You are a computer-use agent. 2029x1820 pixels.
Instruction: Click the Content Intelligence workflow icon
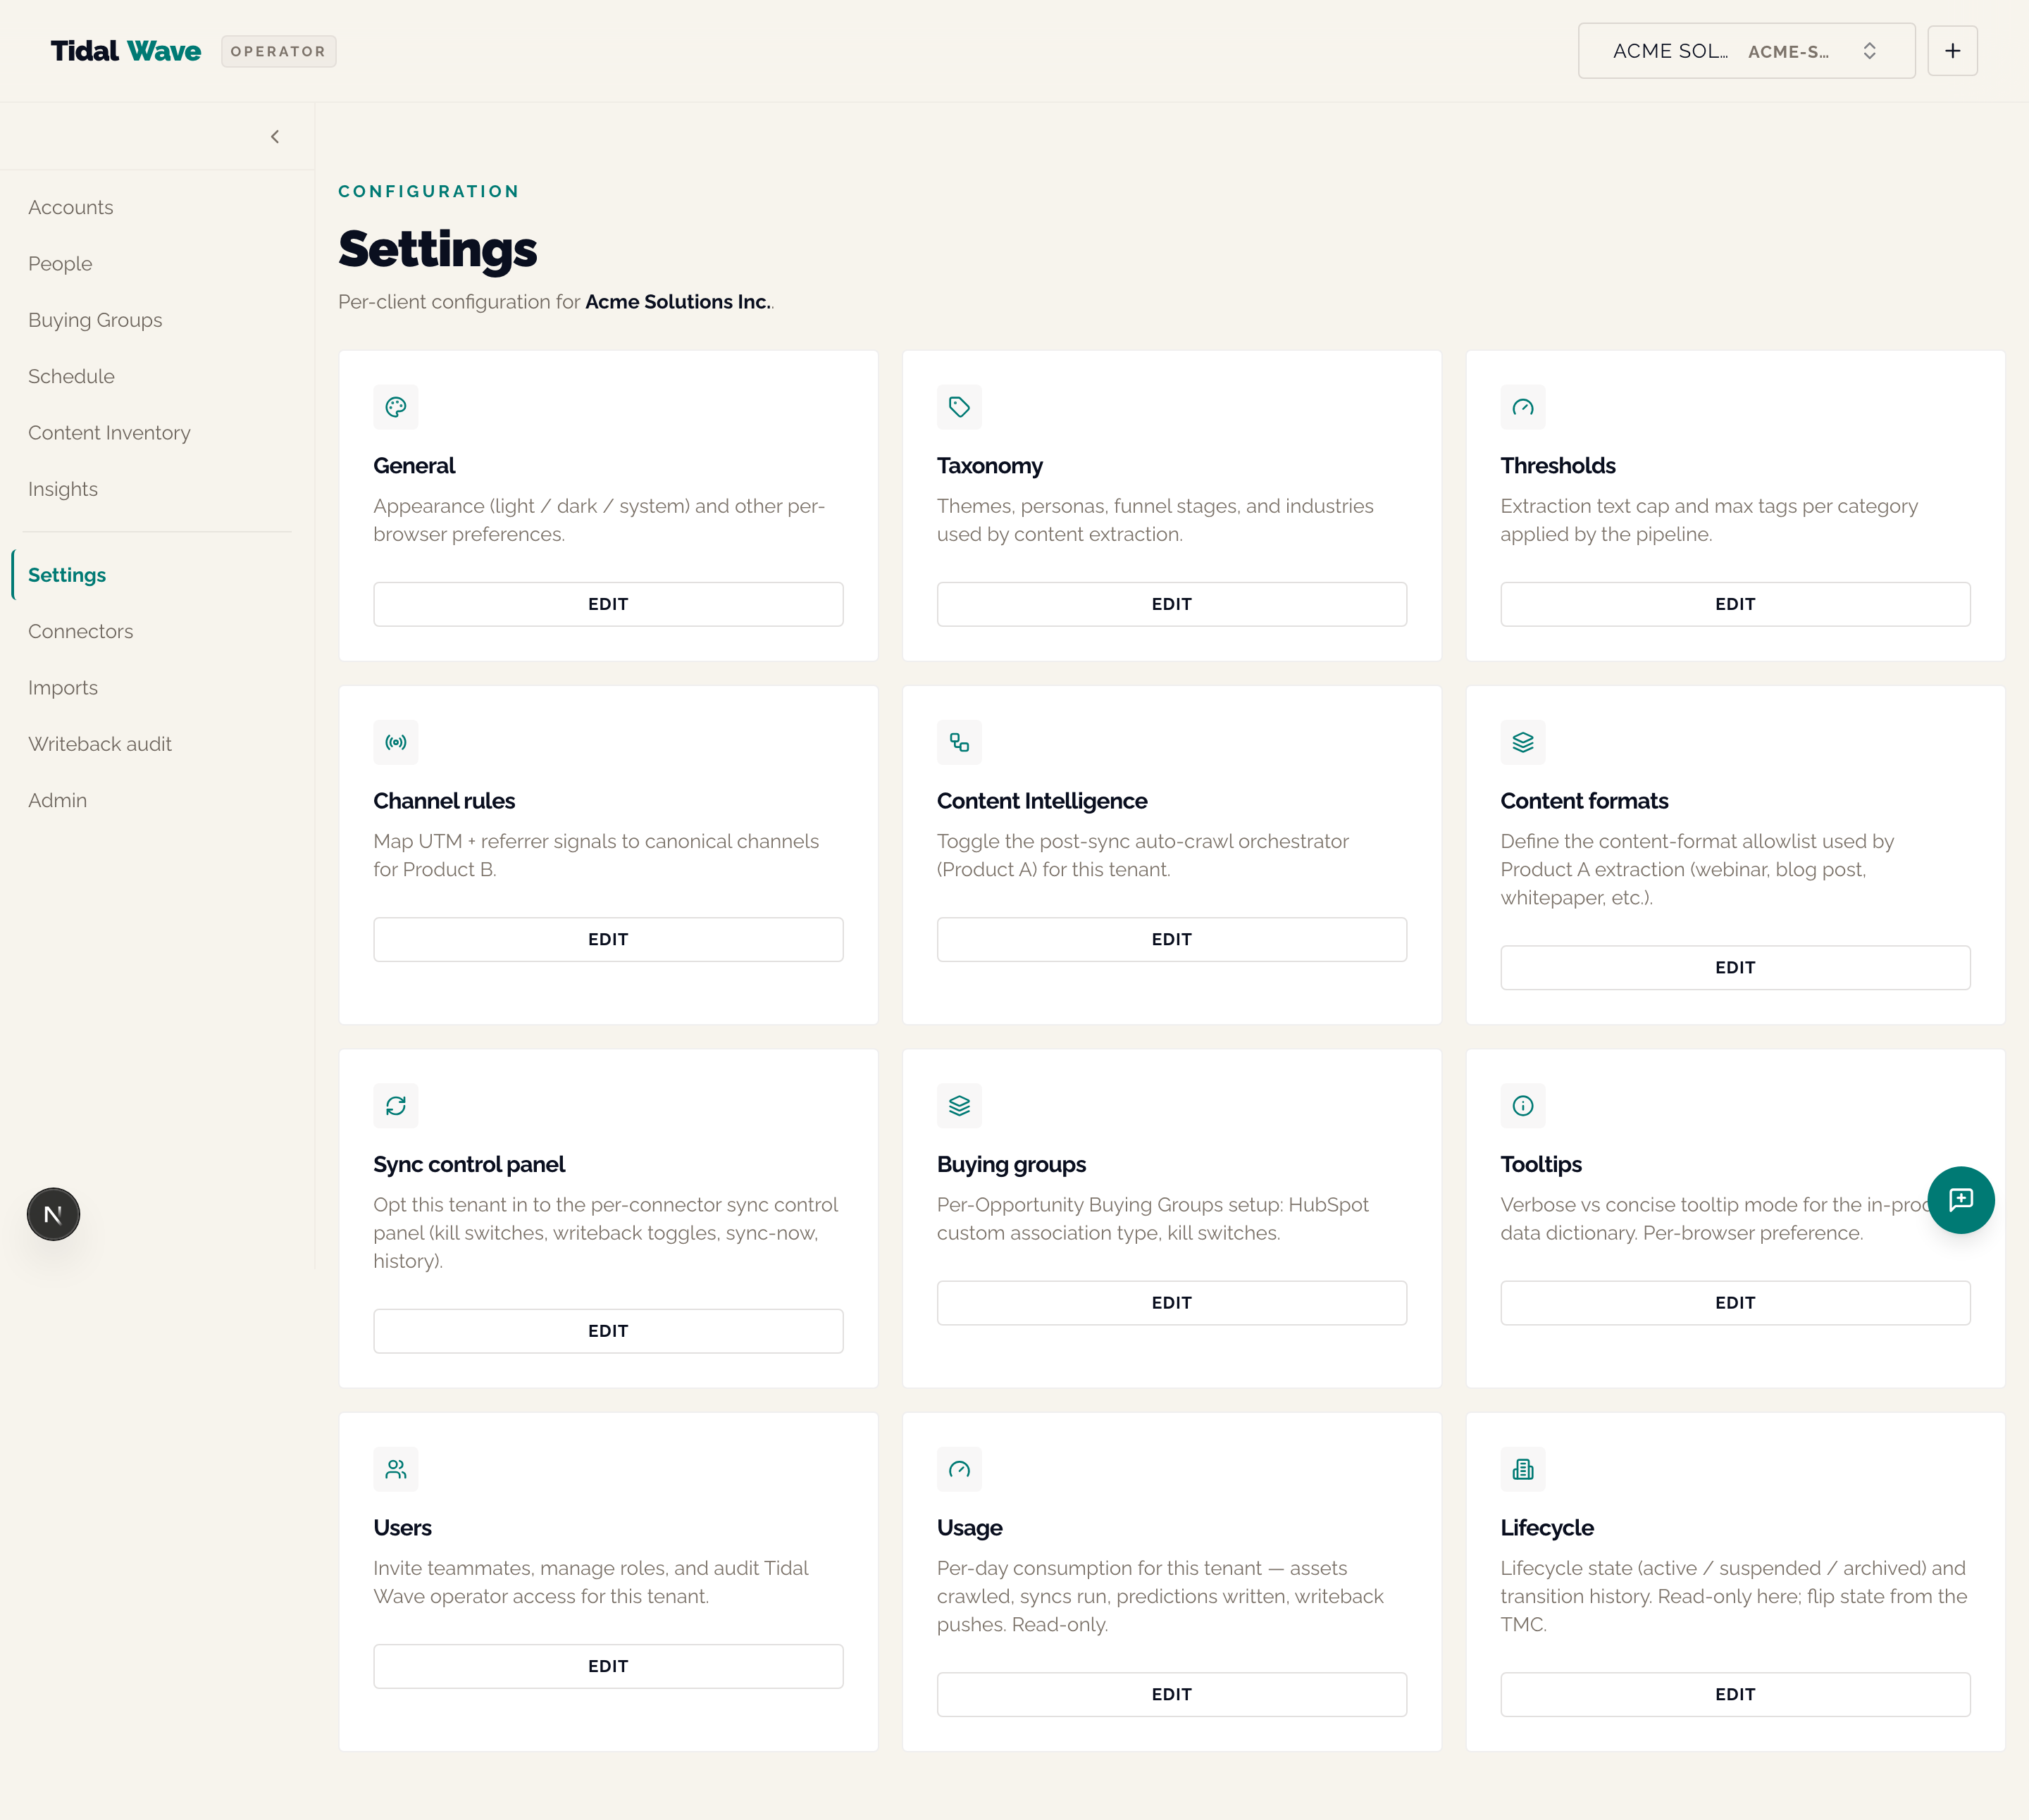coord(959,742)
